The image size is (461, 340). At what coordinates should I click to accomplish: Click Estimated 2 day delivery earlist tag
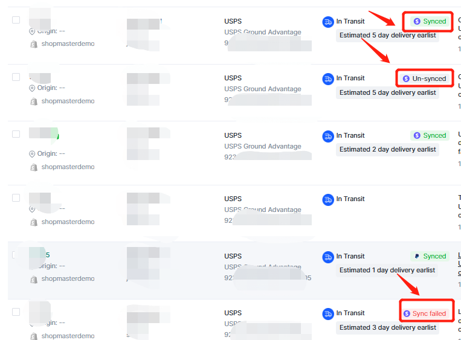pyautogui.click(x=387, y=150)
